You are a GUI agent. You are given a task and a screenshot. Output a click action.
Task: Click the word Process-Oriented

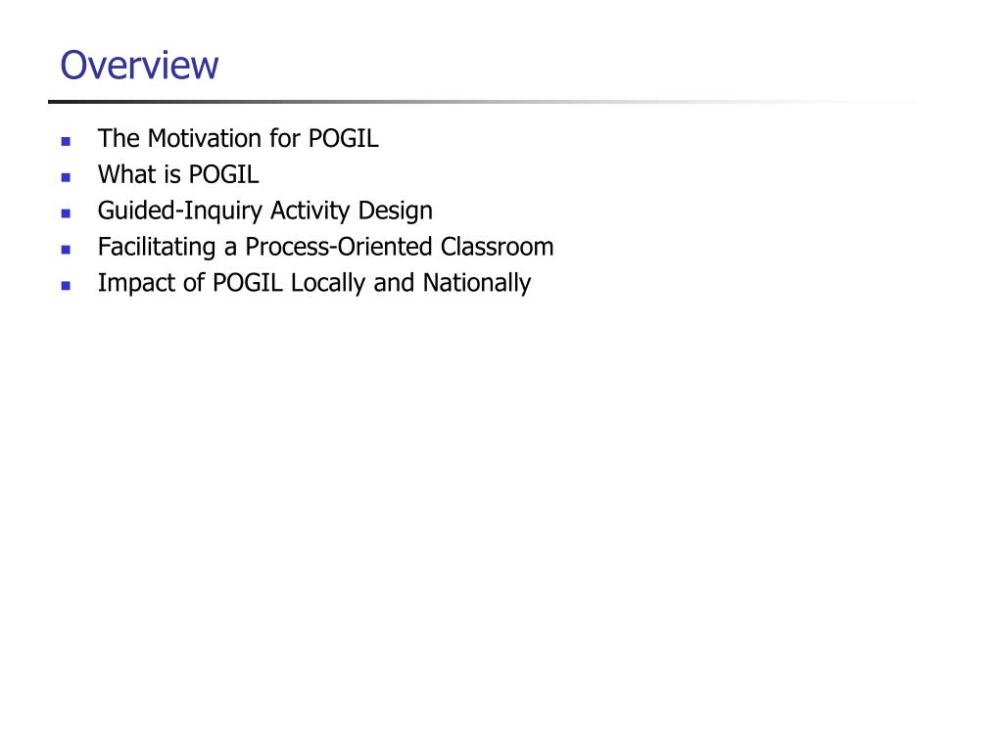click(x=339, y=247)
